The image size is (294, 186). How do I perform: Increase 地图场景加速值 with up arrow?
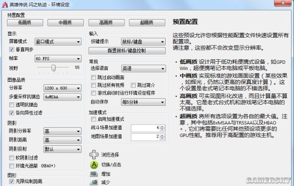click(162, 135)
